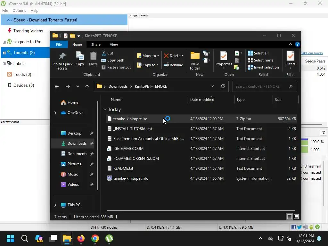This screenshot has width=328, height=246.
Task: Go back in Explorer navigation
Action: (x=57, y=86)
